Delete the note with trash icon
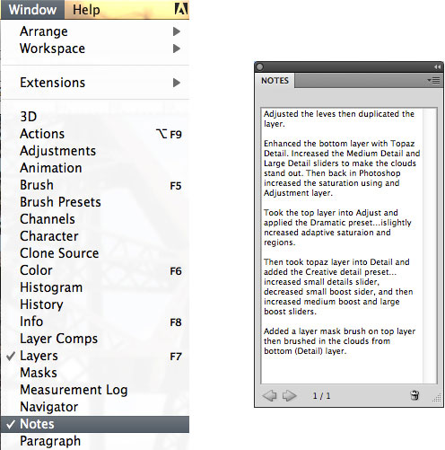Image resolution: width=445 pixels, height=450 pixels. coord(414,395)
